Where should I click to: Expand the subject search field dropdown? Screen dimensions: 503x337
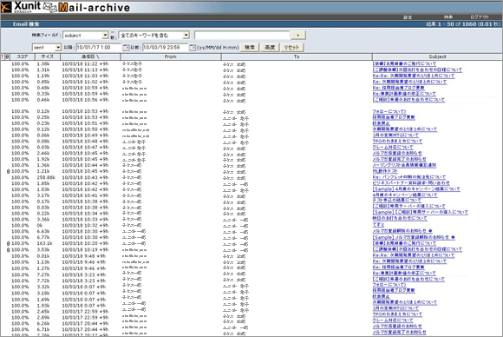coord(105,36)
